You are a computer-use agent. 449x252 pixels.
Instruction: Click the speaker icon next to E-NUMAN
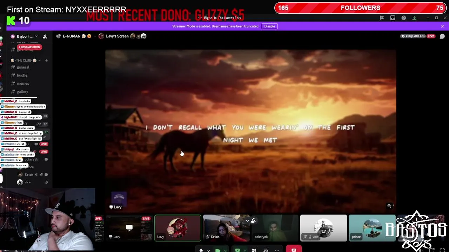coord(59,36)
